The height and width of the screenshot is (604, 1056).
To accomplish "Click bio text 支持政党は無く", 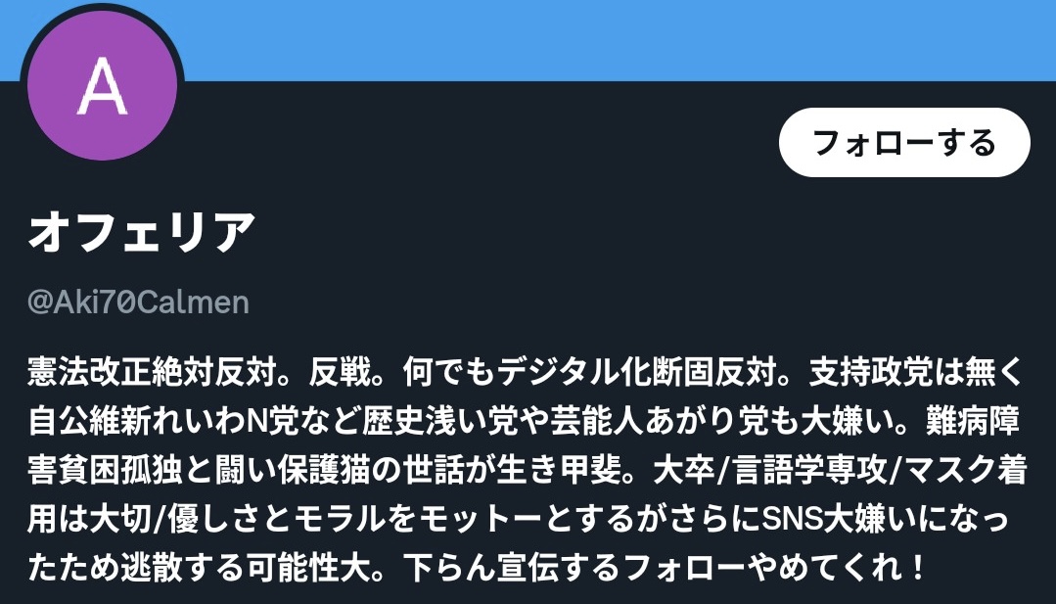I will 916,372.
